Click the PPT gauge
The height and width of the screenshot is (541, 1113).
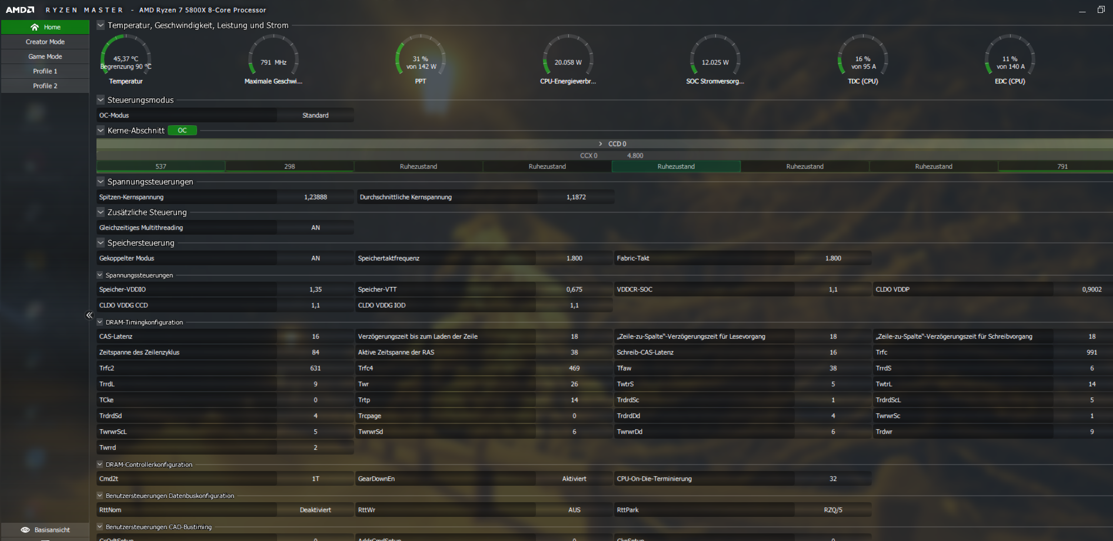coord(421,59)
